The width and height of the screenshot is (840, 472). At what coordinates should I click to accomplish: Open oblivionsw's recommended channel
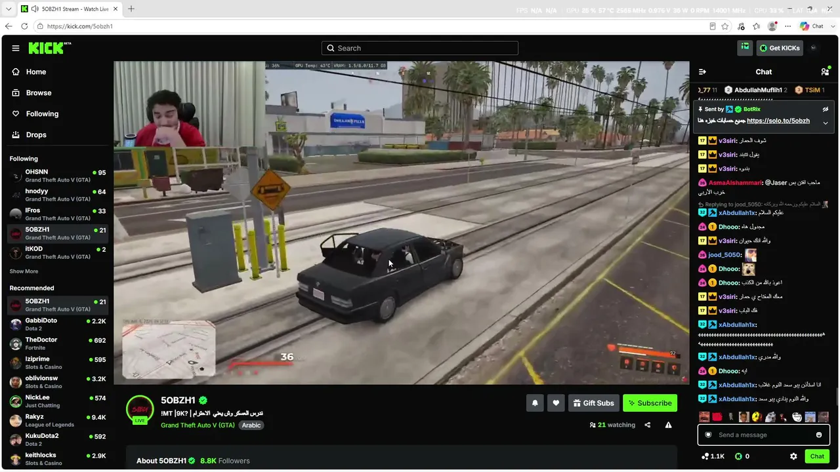pos(56,382)
